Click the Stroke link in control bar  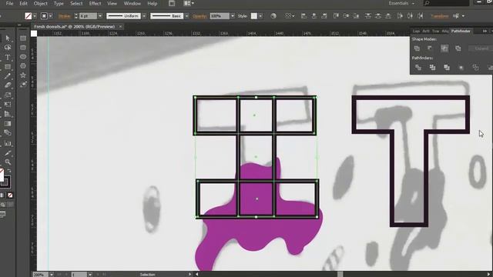click(65, 16)
